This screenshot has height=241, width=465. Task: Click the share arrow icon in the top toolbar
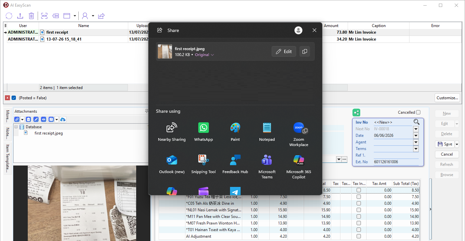[x=101, y=16]
